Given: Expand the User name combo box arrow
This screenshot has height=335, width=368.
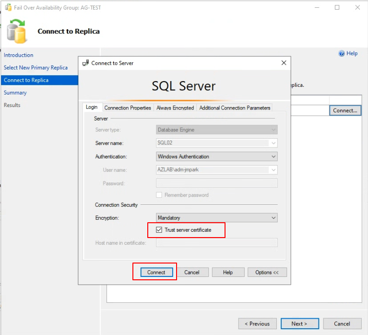Looking at the screenshot, I should pyautogui.click(x=273, y=170).
